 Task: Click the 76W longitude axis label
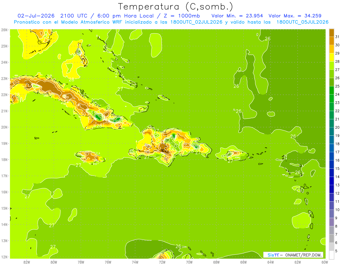(x=108, y=262)
